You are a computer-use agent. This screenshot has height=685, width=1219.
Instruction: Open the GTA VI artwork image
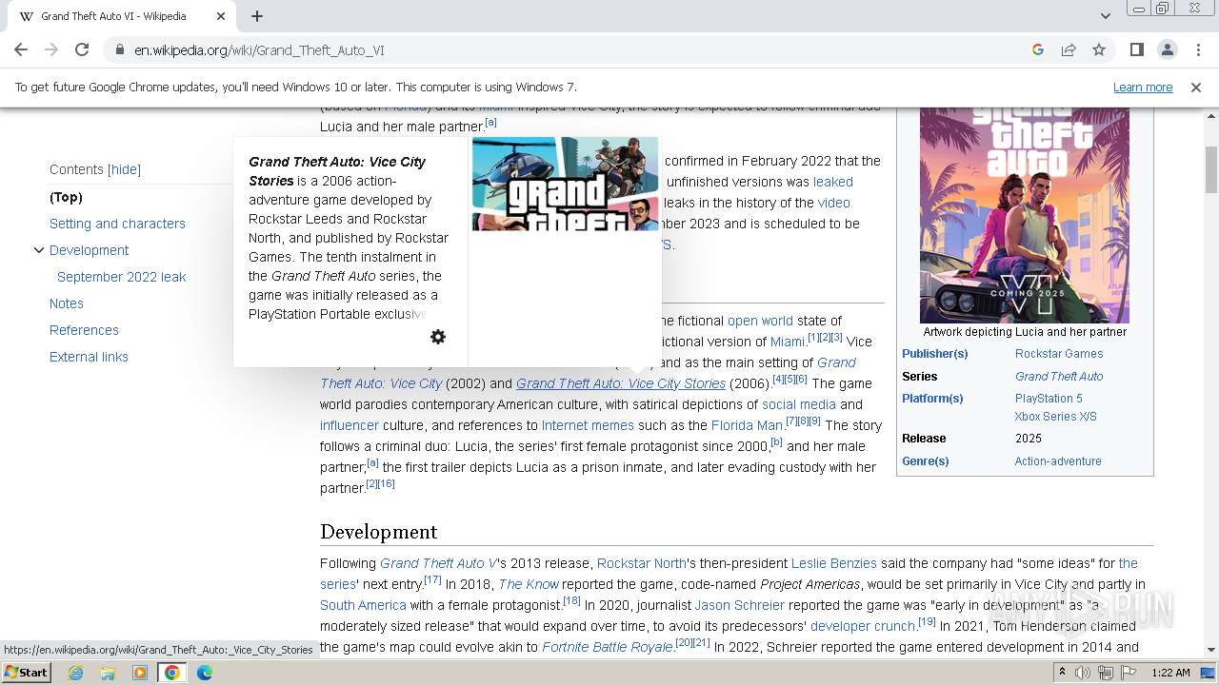(1025, 215)
